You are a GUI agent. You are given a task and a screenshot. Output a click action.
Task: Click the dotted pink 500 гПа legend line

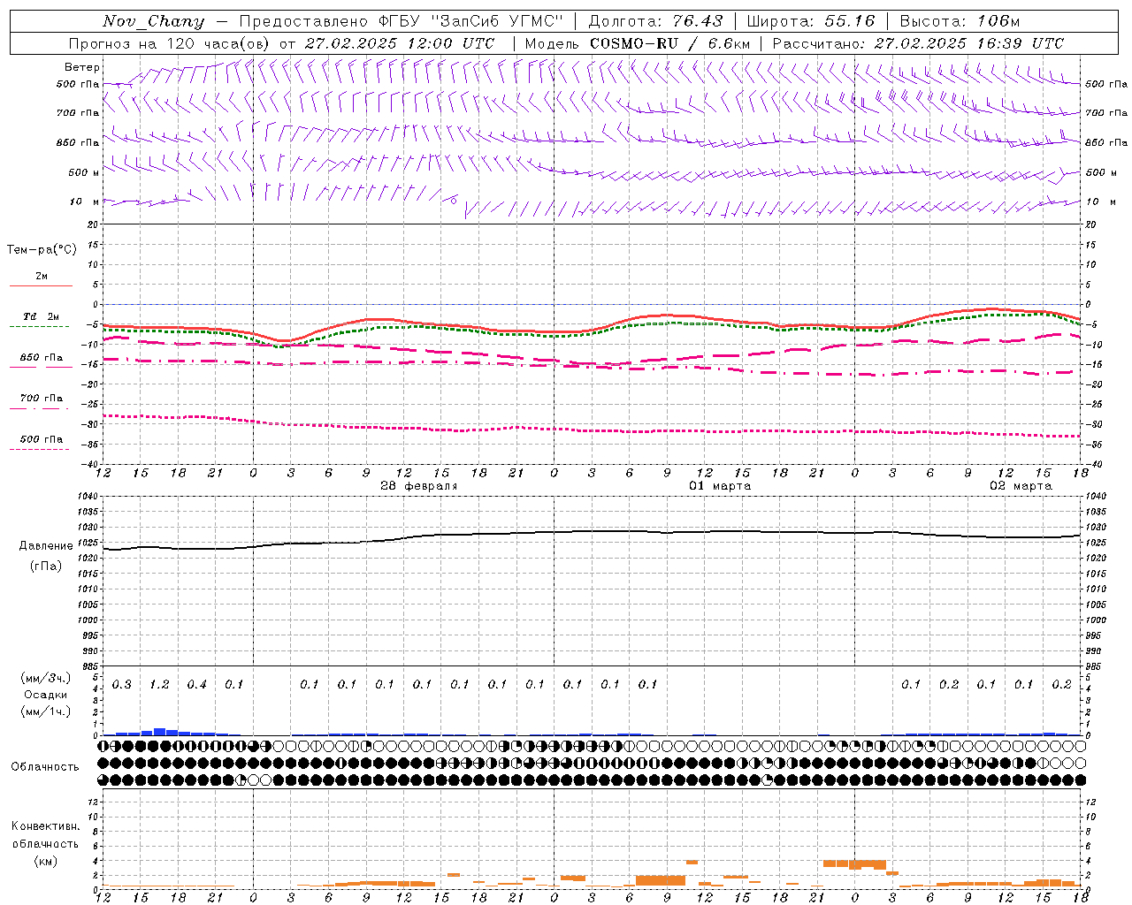point(40,450)
